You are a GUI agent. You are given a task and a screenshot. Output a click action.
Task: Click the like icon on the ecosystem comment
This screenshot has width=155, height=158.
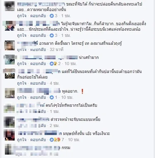coord(52,35)
